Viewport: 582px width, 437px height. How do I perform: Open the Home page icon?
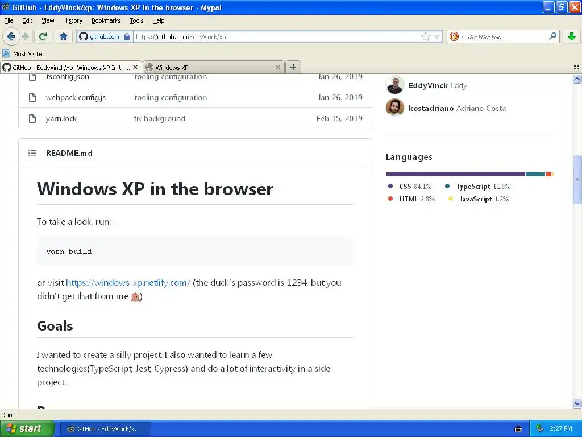tap(64, 36)
